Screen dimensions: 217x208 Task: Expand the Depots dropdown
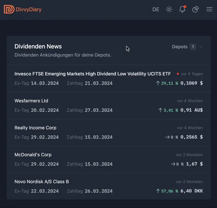pyautogui.click(x=180, y=47)
